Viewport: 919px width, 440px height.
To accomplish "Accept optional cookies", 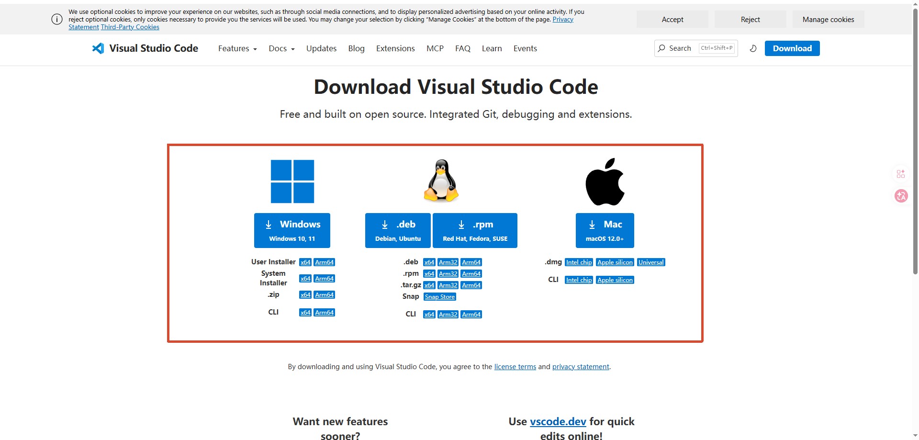I will click(x=672, y=19).
